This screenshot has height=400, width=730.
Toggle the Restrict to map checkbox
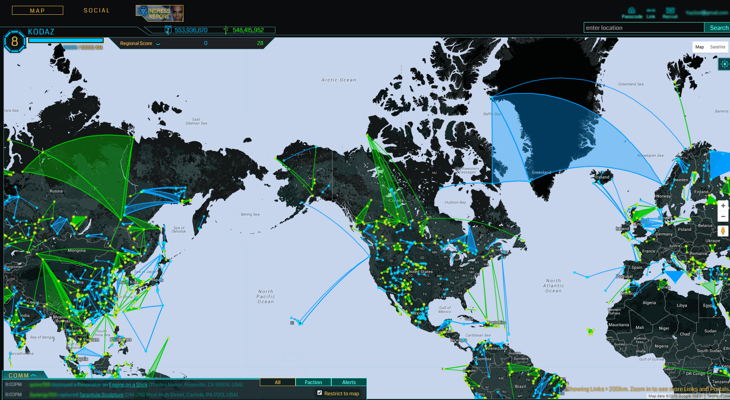pyautogui.click(x=320, y=393)
